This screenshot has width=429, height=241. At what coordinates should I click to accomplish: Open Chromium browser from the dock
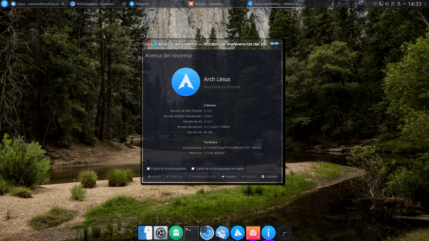click(x=207, y=233)
